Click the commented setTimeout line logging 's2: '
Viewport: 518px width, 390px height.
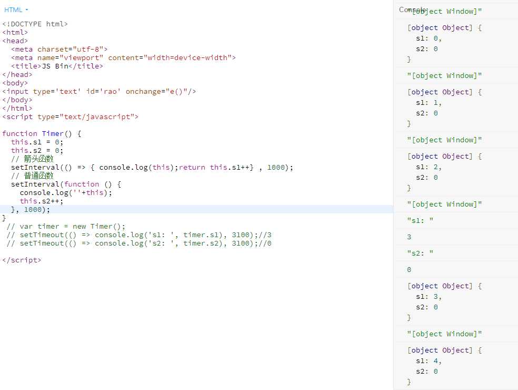139,243
